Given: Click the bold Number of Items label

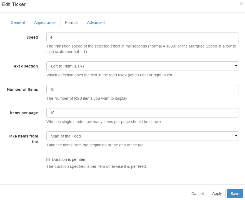Looking at the screenshot, I should coord(22,89).
